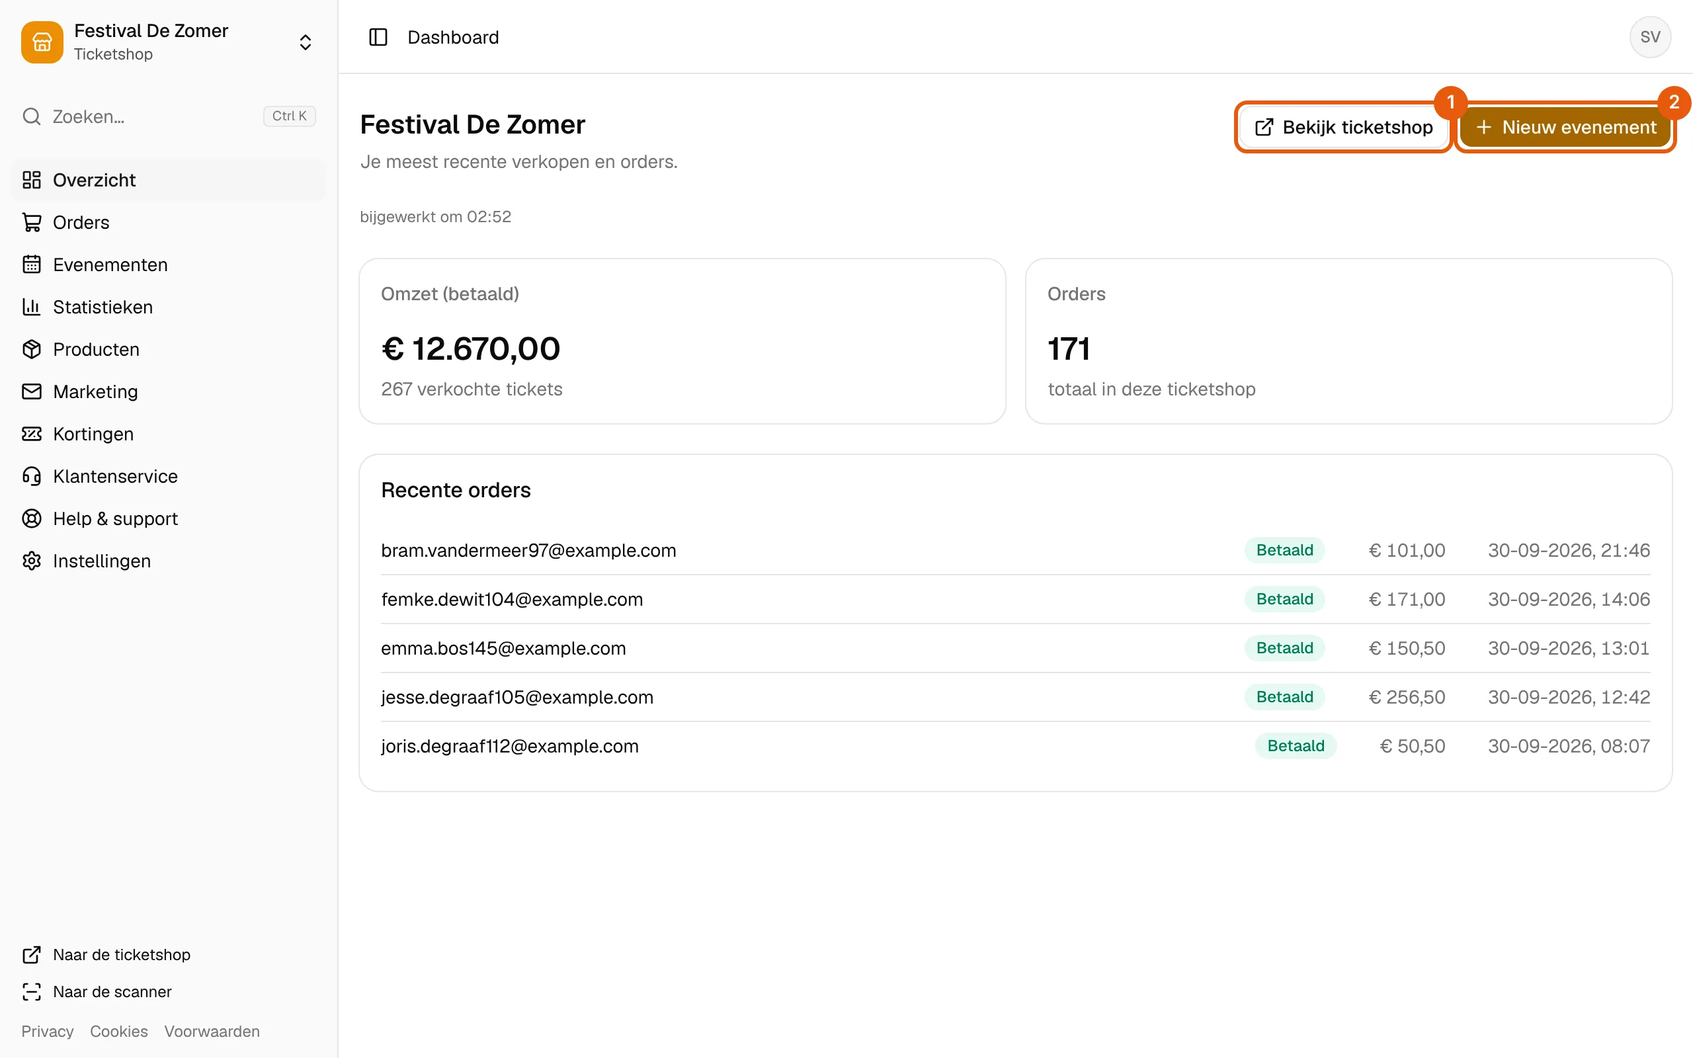Expand the ticketshop switcher chevron
Image resolution: width=1693 pixels, height=1058 pixels.
click(305, 42)
